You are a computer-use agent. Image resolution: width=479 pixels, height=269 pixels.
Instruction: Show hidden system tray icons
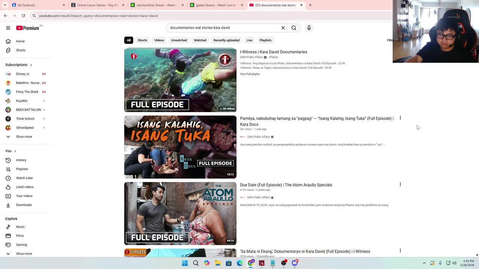424,263
